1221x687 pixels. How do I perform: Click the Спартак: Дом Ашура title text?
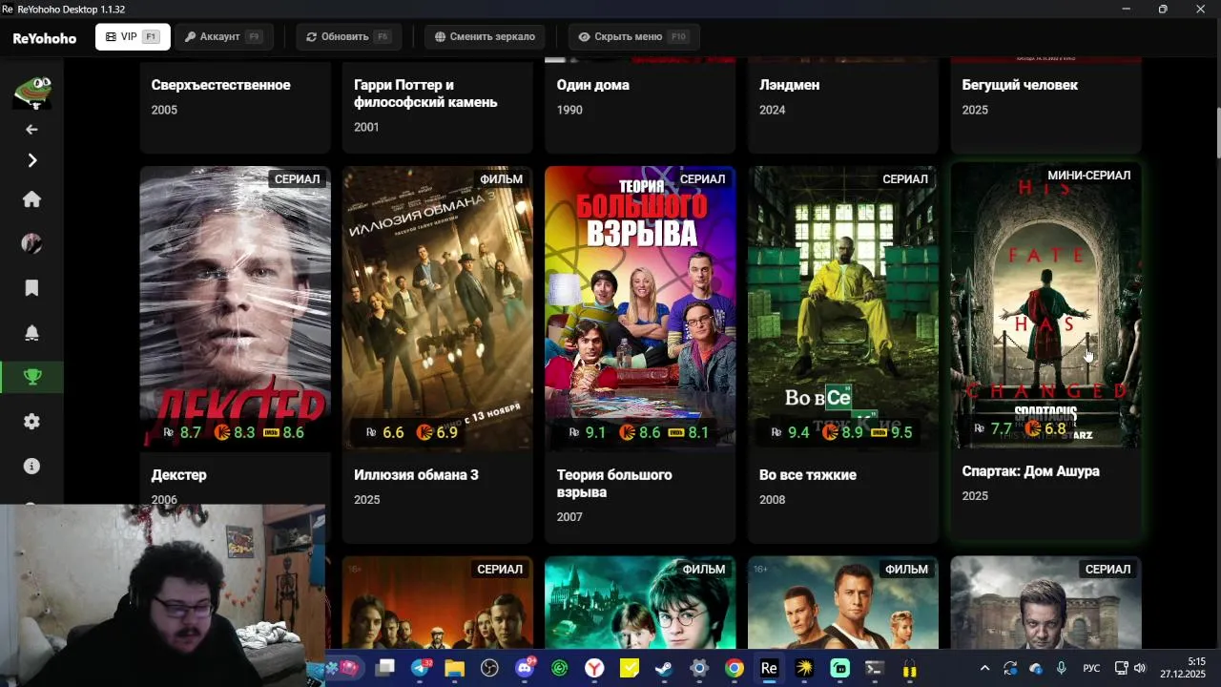tap(1030, 471)
